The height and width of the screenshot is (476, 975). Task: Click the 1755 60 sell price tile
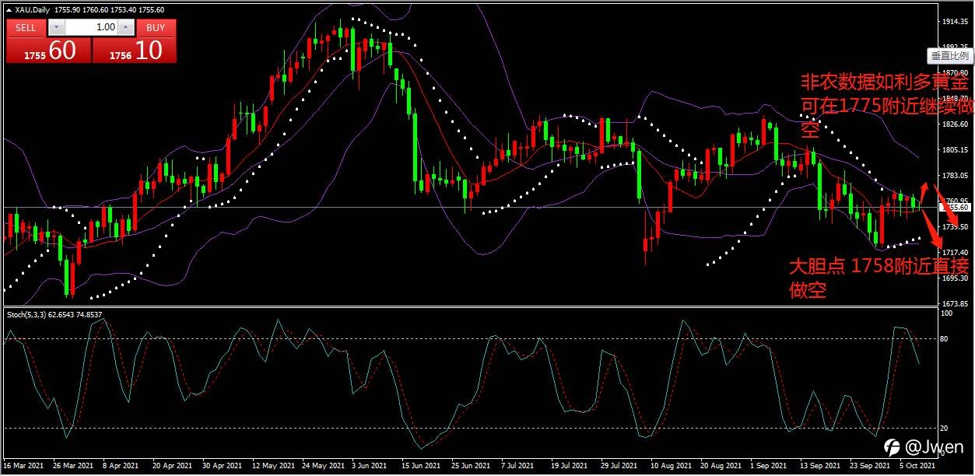[x=49, y=51]
